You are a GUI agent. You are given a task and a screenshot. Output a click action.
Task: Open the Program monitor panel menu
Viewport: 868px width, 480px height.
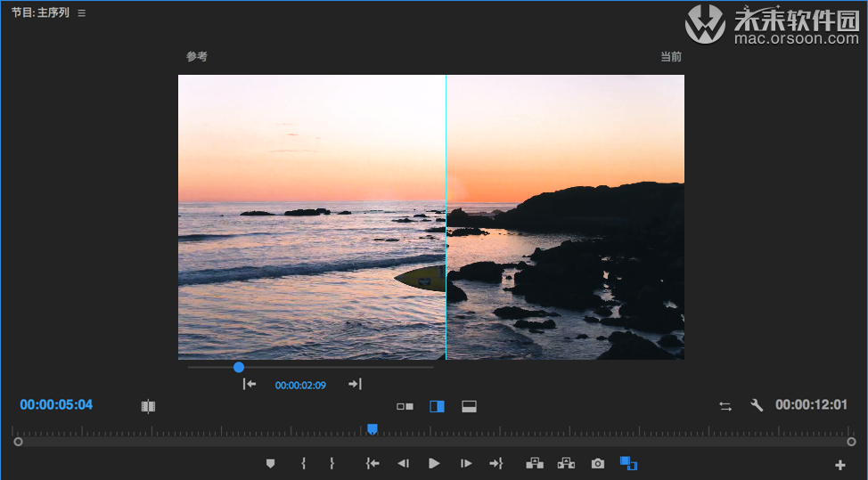(81, 13)
